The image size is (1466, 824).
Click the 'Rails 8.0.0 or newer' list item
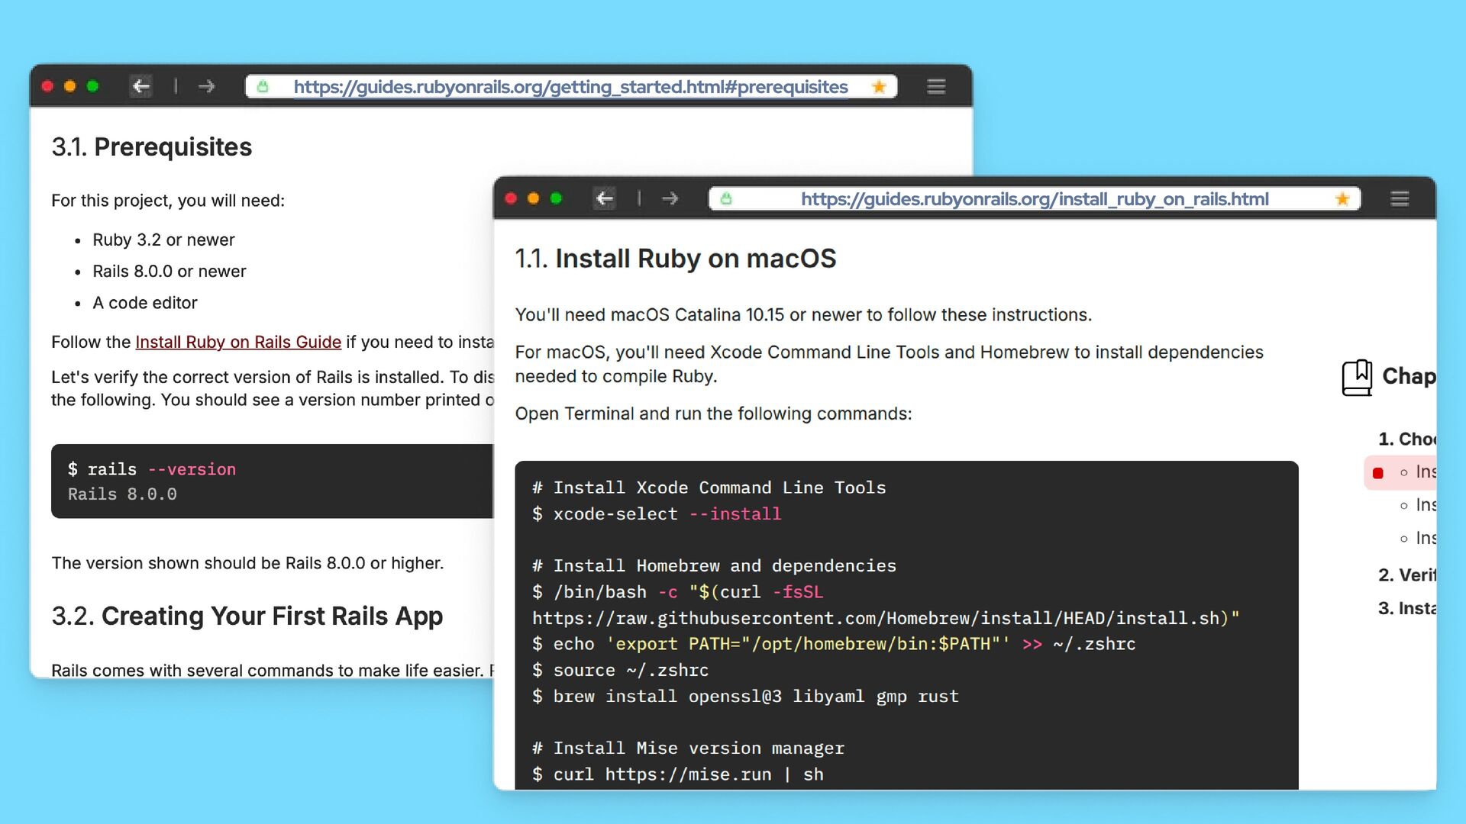170,271
